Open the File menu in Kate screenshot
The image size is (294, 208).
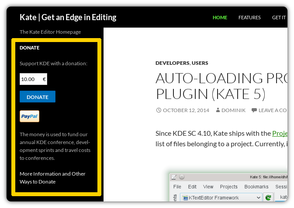pos(177,187)
